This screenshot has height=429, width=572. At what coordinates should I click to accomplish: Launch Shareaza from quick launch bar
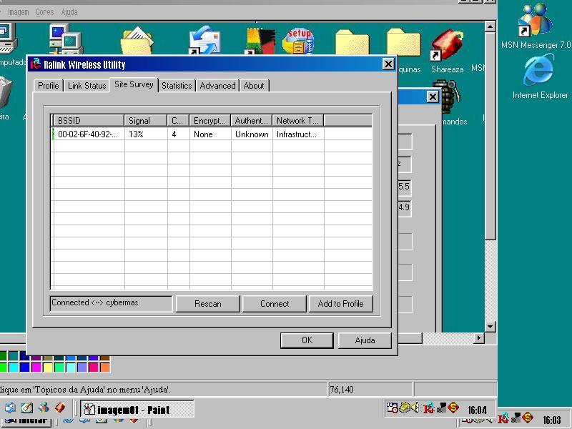click(x=61, y=408)
